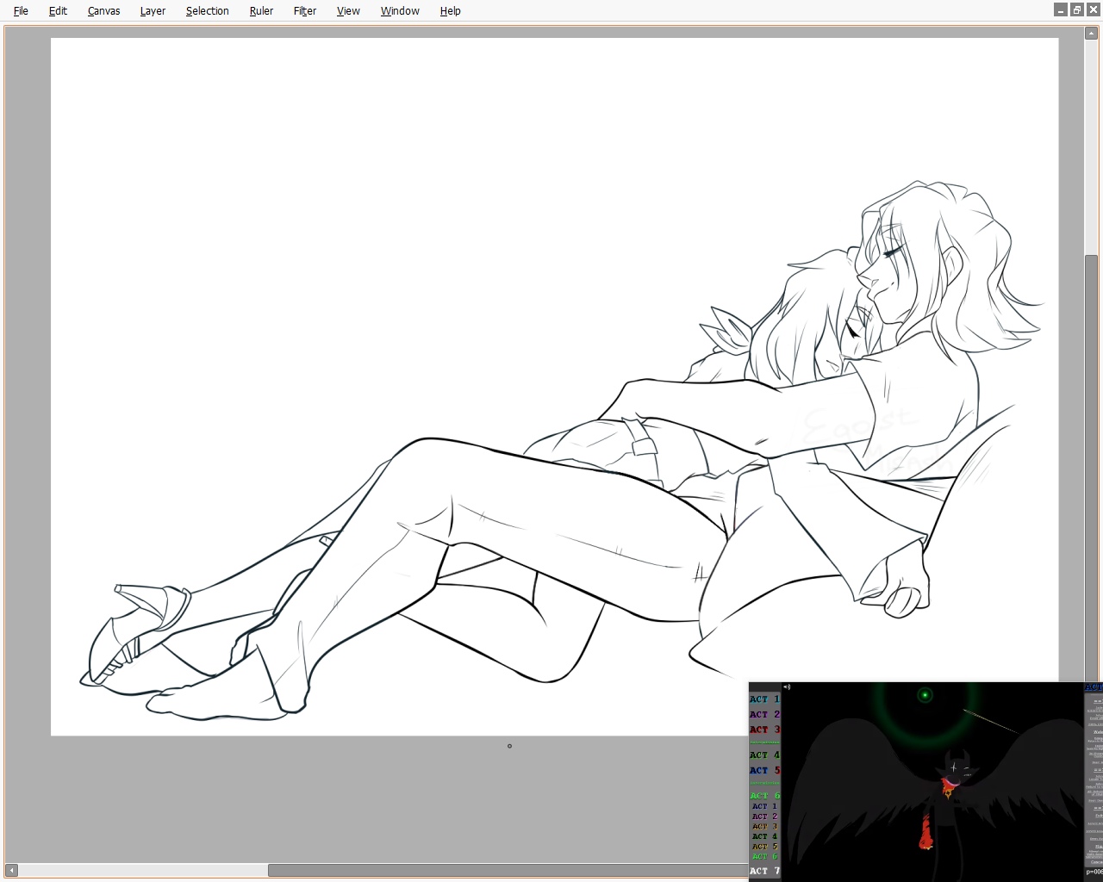Image resolution: width=1103 pixels, height=882 pixels.
Task: Open the Filter menu
Action: tap(305, 11)
